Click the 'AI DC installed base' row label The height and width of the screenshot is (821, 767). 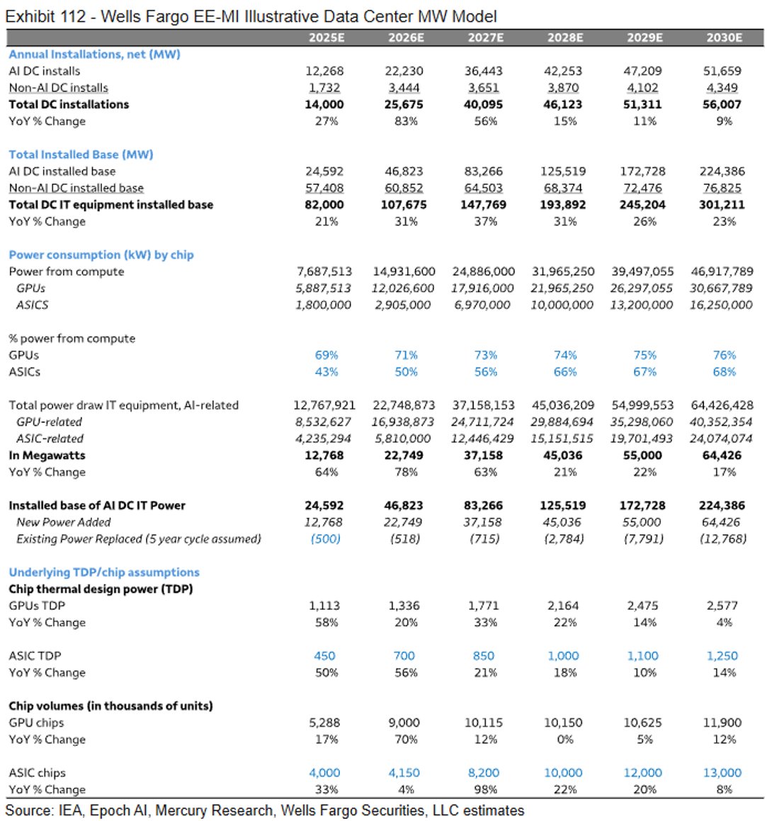pyautogui.click(x=62, y=171)
